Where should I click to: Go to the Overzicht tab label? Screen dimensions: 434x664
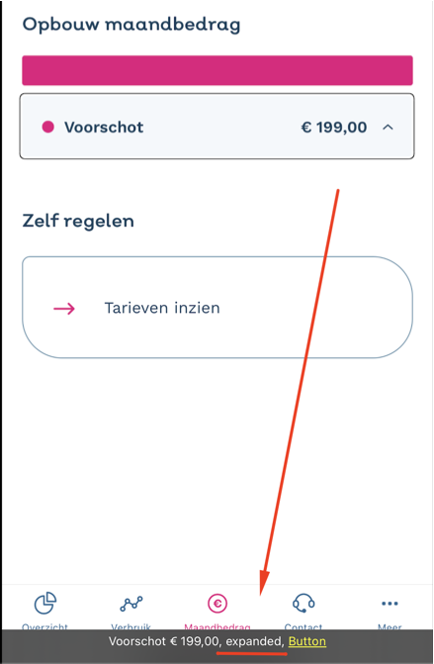[44, 626]
